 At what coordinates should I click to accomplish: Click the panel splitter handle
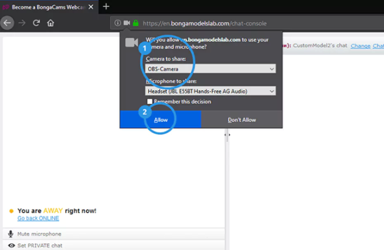click(227, 135)
